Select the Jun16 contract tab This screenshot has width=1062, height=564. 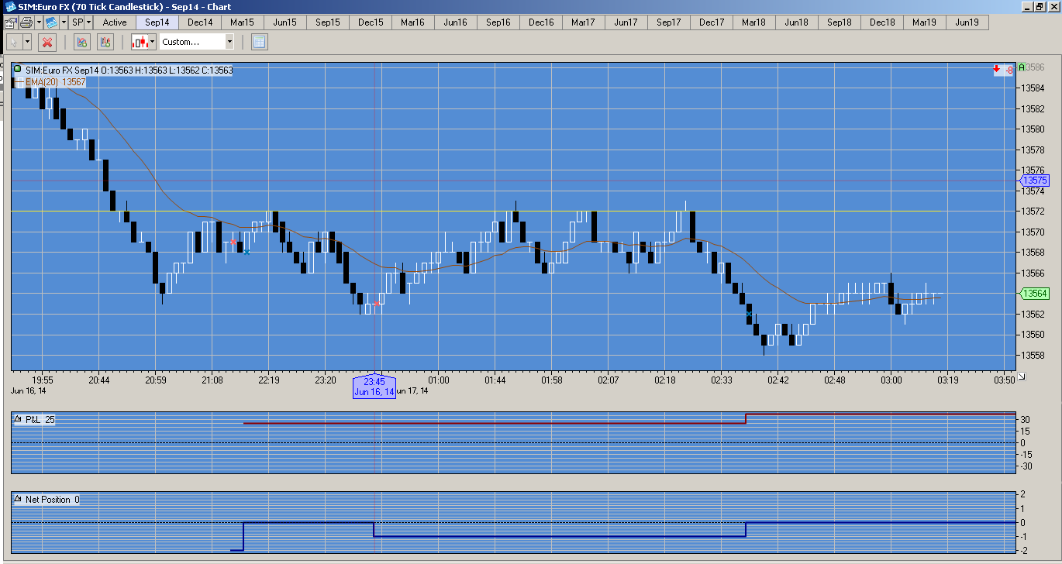(x=456, y=22)
